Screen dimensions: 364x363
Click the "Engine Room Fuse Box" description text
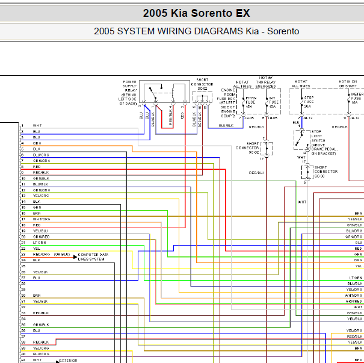(x=227, y=103)
